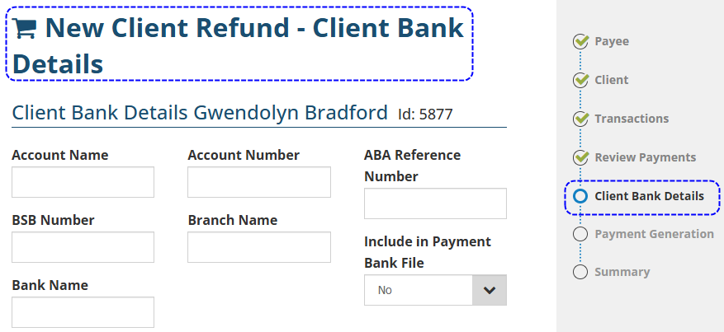Viewport: 724px width, 332px height.
Task: Click the Client step checkmark icon
Action: (580, 80)
